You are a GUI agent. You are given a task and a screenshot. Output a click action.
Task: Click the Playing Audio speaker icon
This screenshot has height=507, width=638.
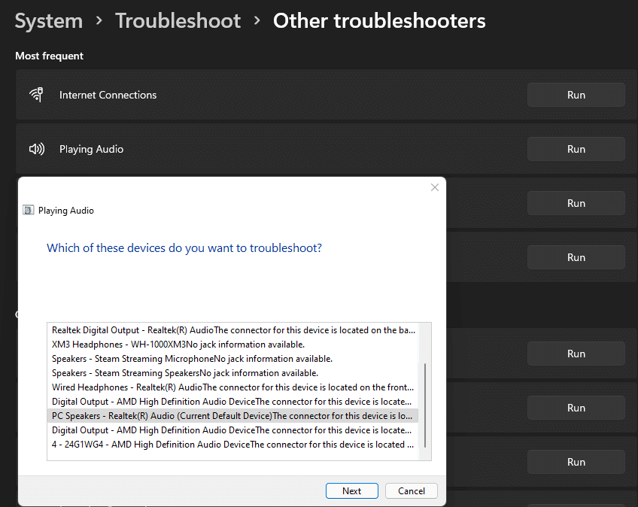(37, 149)
